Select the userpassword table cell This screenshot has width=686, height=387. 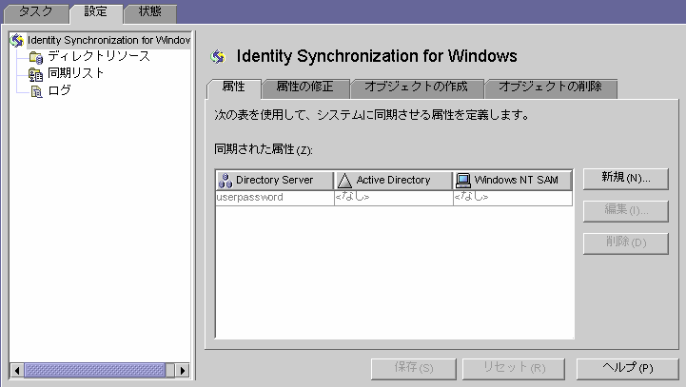[275, 198]
